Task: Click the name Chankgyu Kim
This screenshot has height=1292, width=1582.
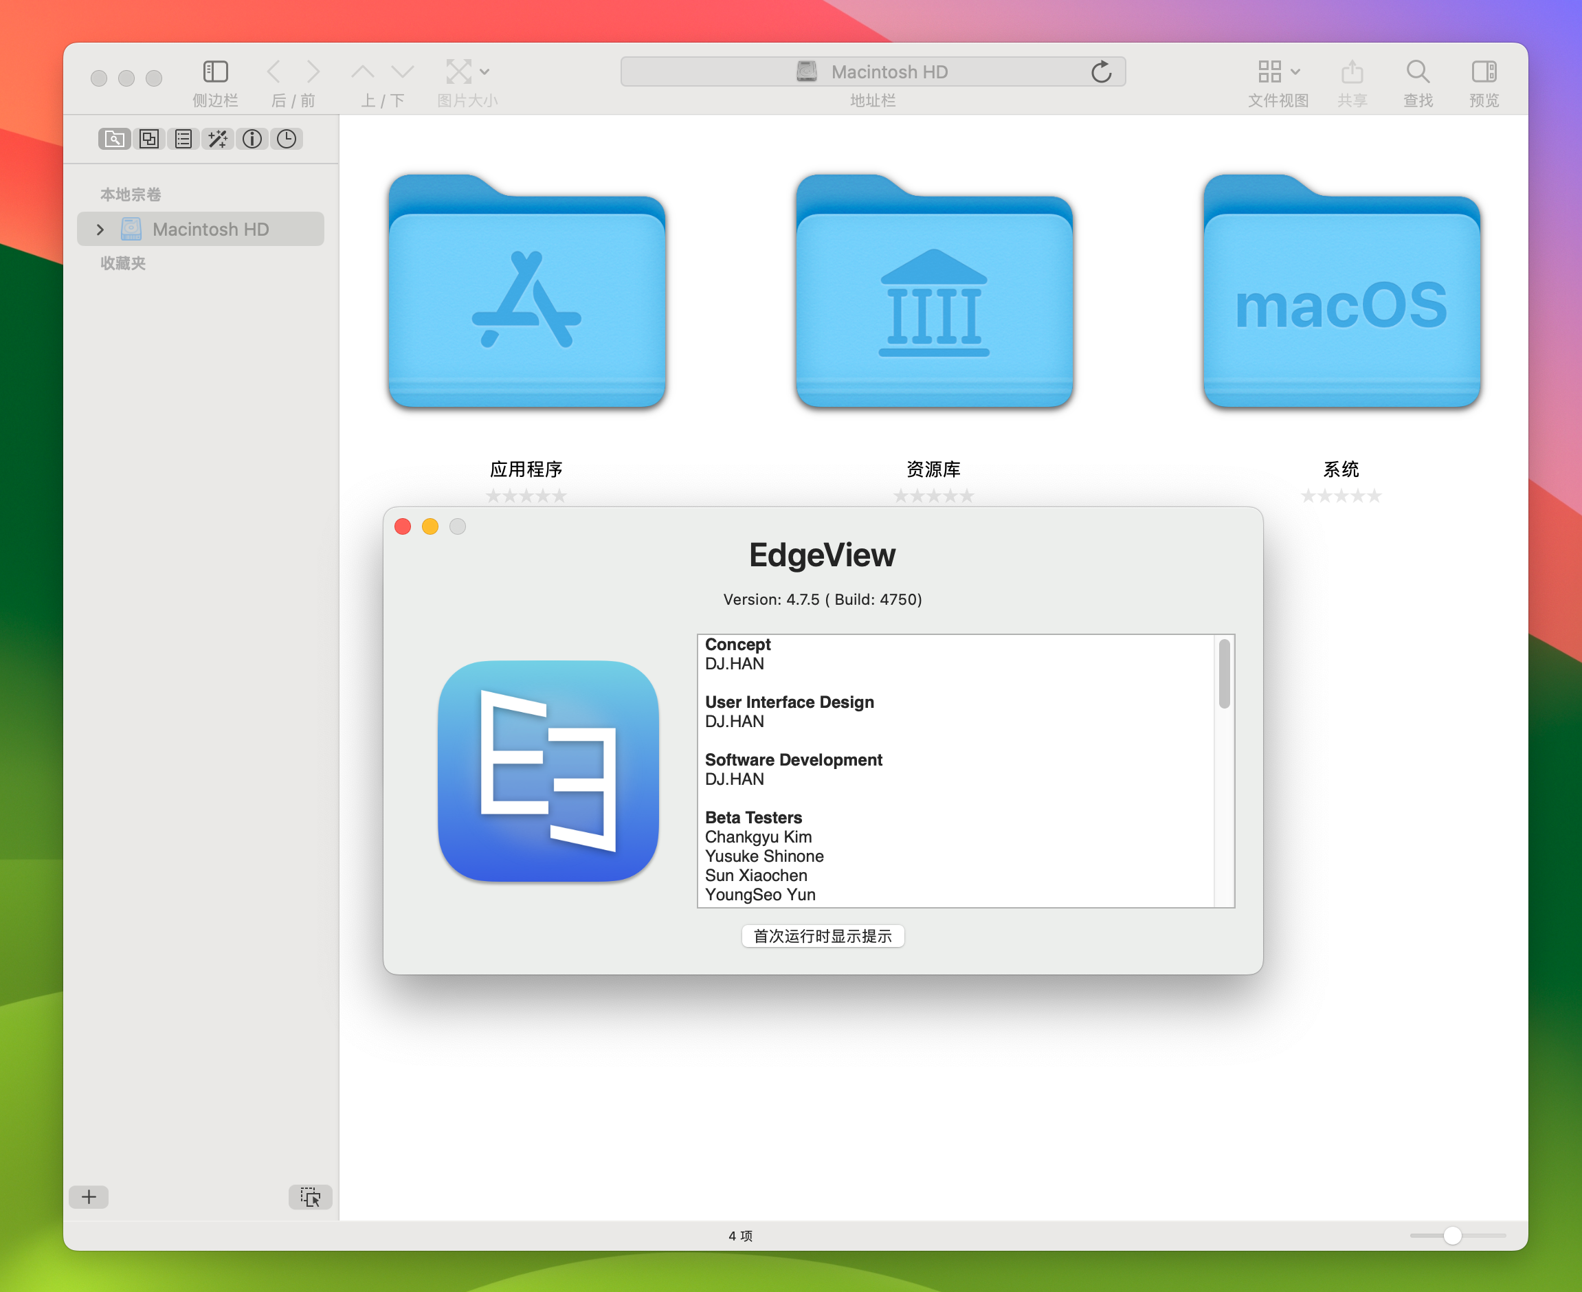Action: pos(758,837)
